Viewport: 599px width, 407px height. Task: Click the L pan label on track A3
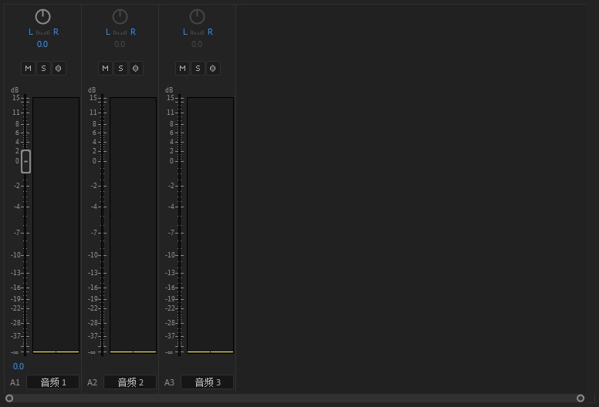[x=185, y=32]
